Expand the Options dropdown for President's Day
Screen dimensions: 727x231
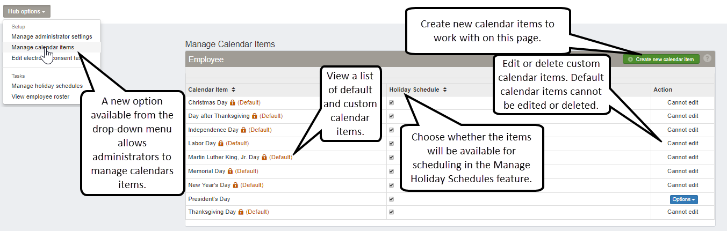pos(683,199)
